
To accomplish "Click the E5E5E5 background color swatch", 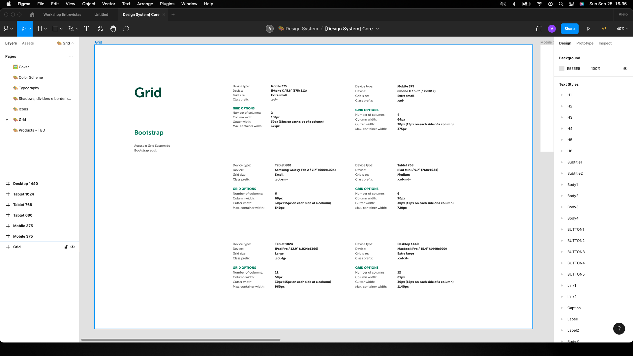I will tap(562, 69).
